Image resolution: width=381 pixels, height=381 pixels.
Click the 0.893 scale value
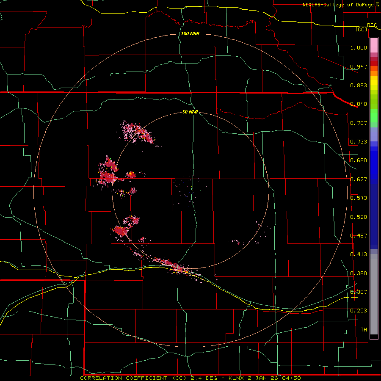click(x=359, y=85)
